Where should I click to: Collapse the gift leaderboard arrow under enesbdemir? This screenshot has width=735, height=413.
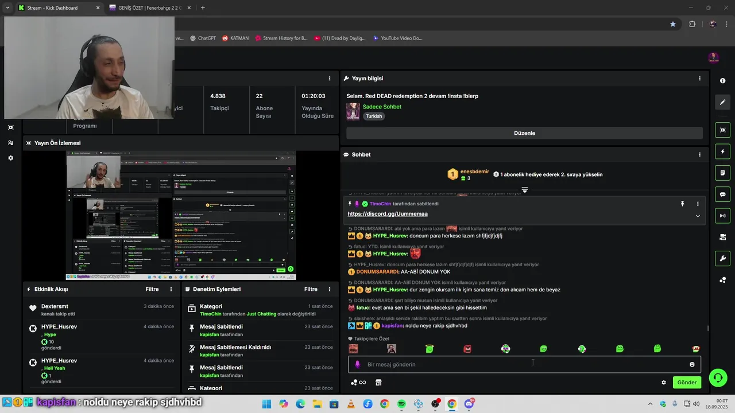click(x=524, y=189)
